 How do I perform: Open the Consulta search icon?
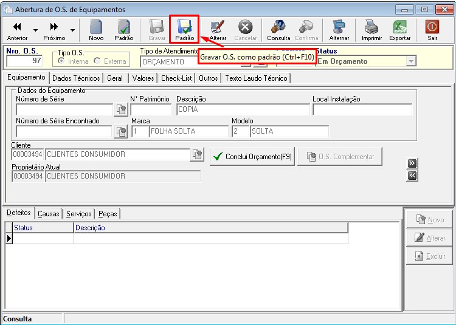[278, 27]
